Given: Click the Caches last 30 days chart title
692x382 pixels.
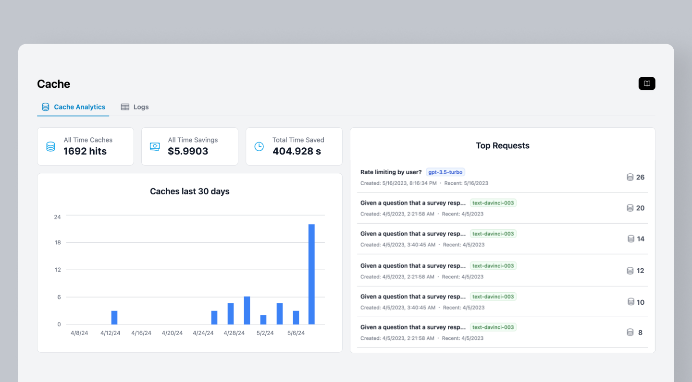Looking at the screenshot, I should (x=189, y=191).
